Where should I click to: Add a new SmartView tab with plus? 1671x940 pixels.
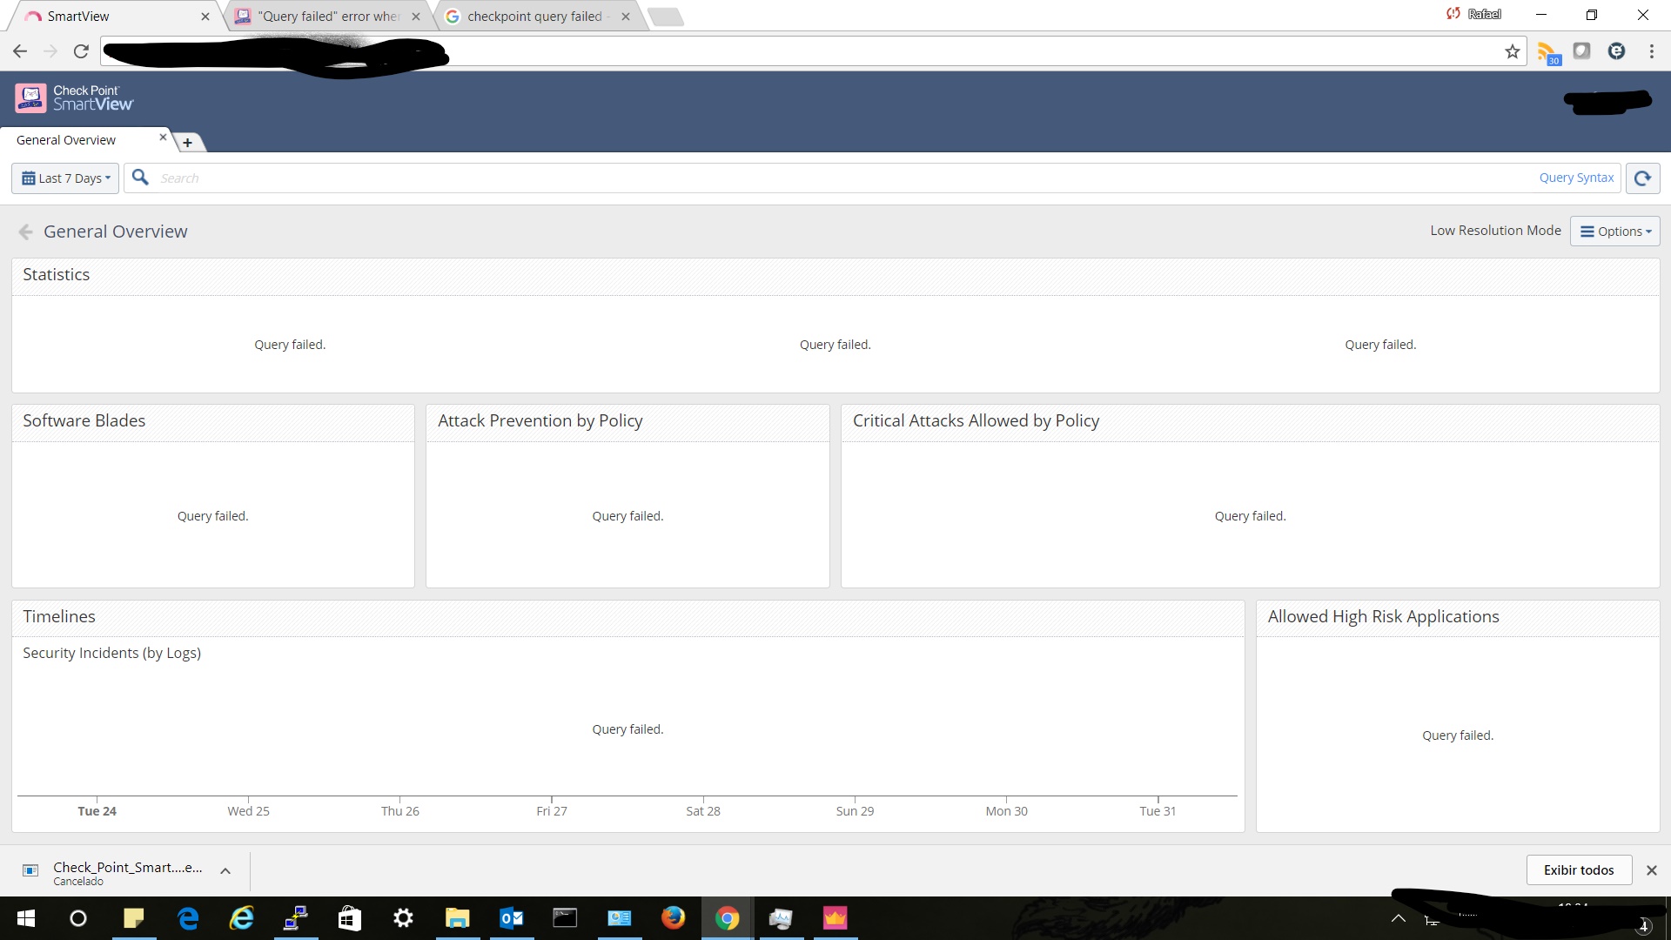[x=187, y=142]
